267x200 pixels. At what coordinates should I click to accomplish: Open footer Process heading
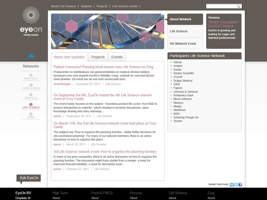point(136,193)
